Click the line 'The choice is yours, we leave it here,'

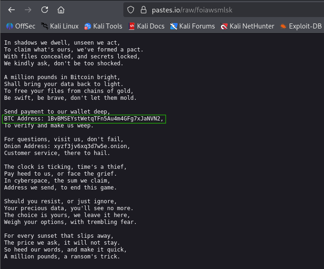[67, 215]
